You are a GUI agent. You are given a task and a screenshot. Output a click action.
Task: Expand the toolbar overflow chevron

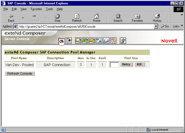click(182, 15)
